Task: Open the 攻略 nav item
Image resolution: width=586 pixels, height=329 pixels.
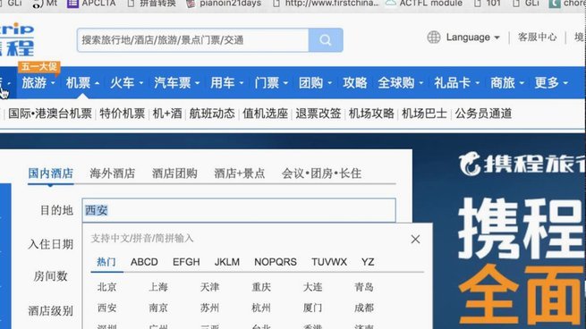Action: click(354, 83)
